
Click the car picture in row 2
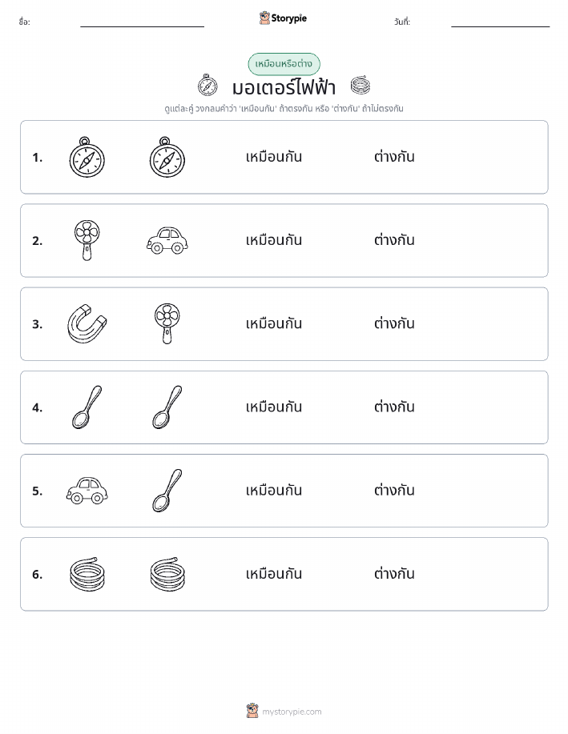(167, 240)
